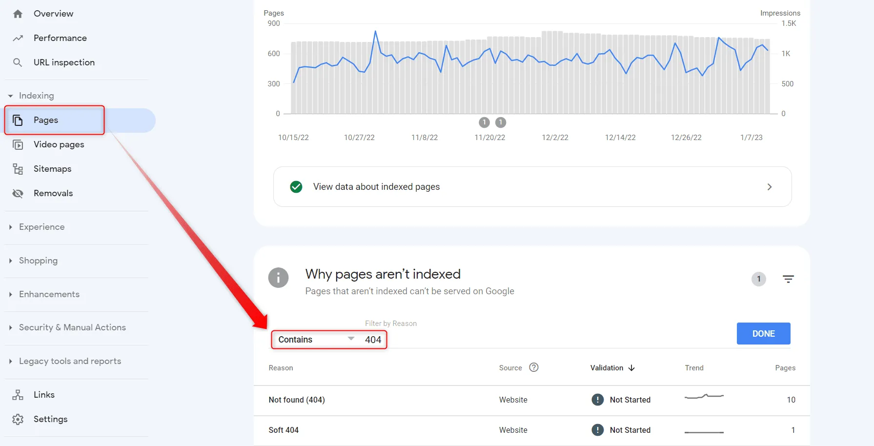Collapse the Indexing section
Screen dimensions: 874x446
point(10,96)
